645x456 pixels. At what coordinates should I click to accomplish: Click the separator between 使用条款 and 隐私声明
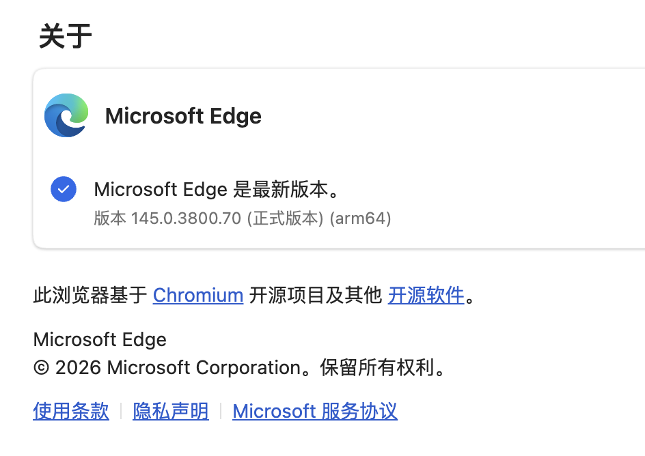click(121, 411)
